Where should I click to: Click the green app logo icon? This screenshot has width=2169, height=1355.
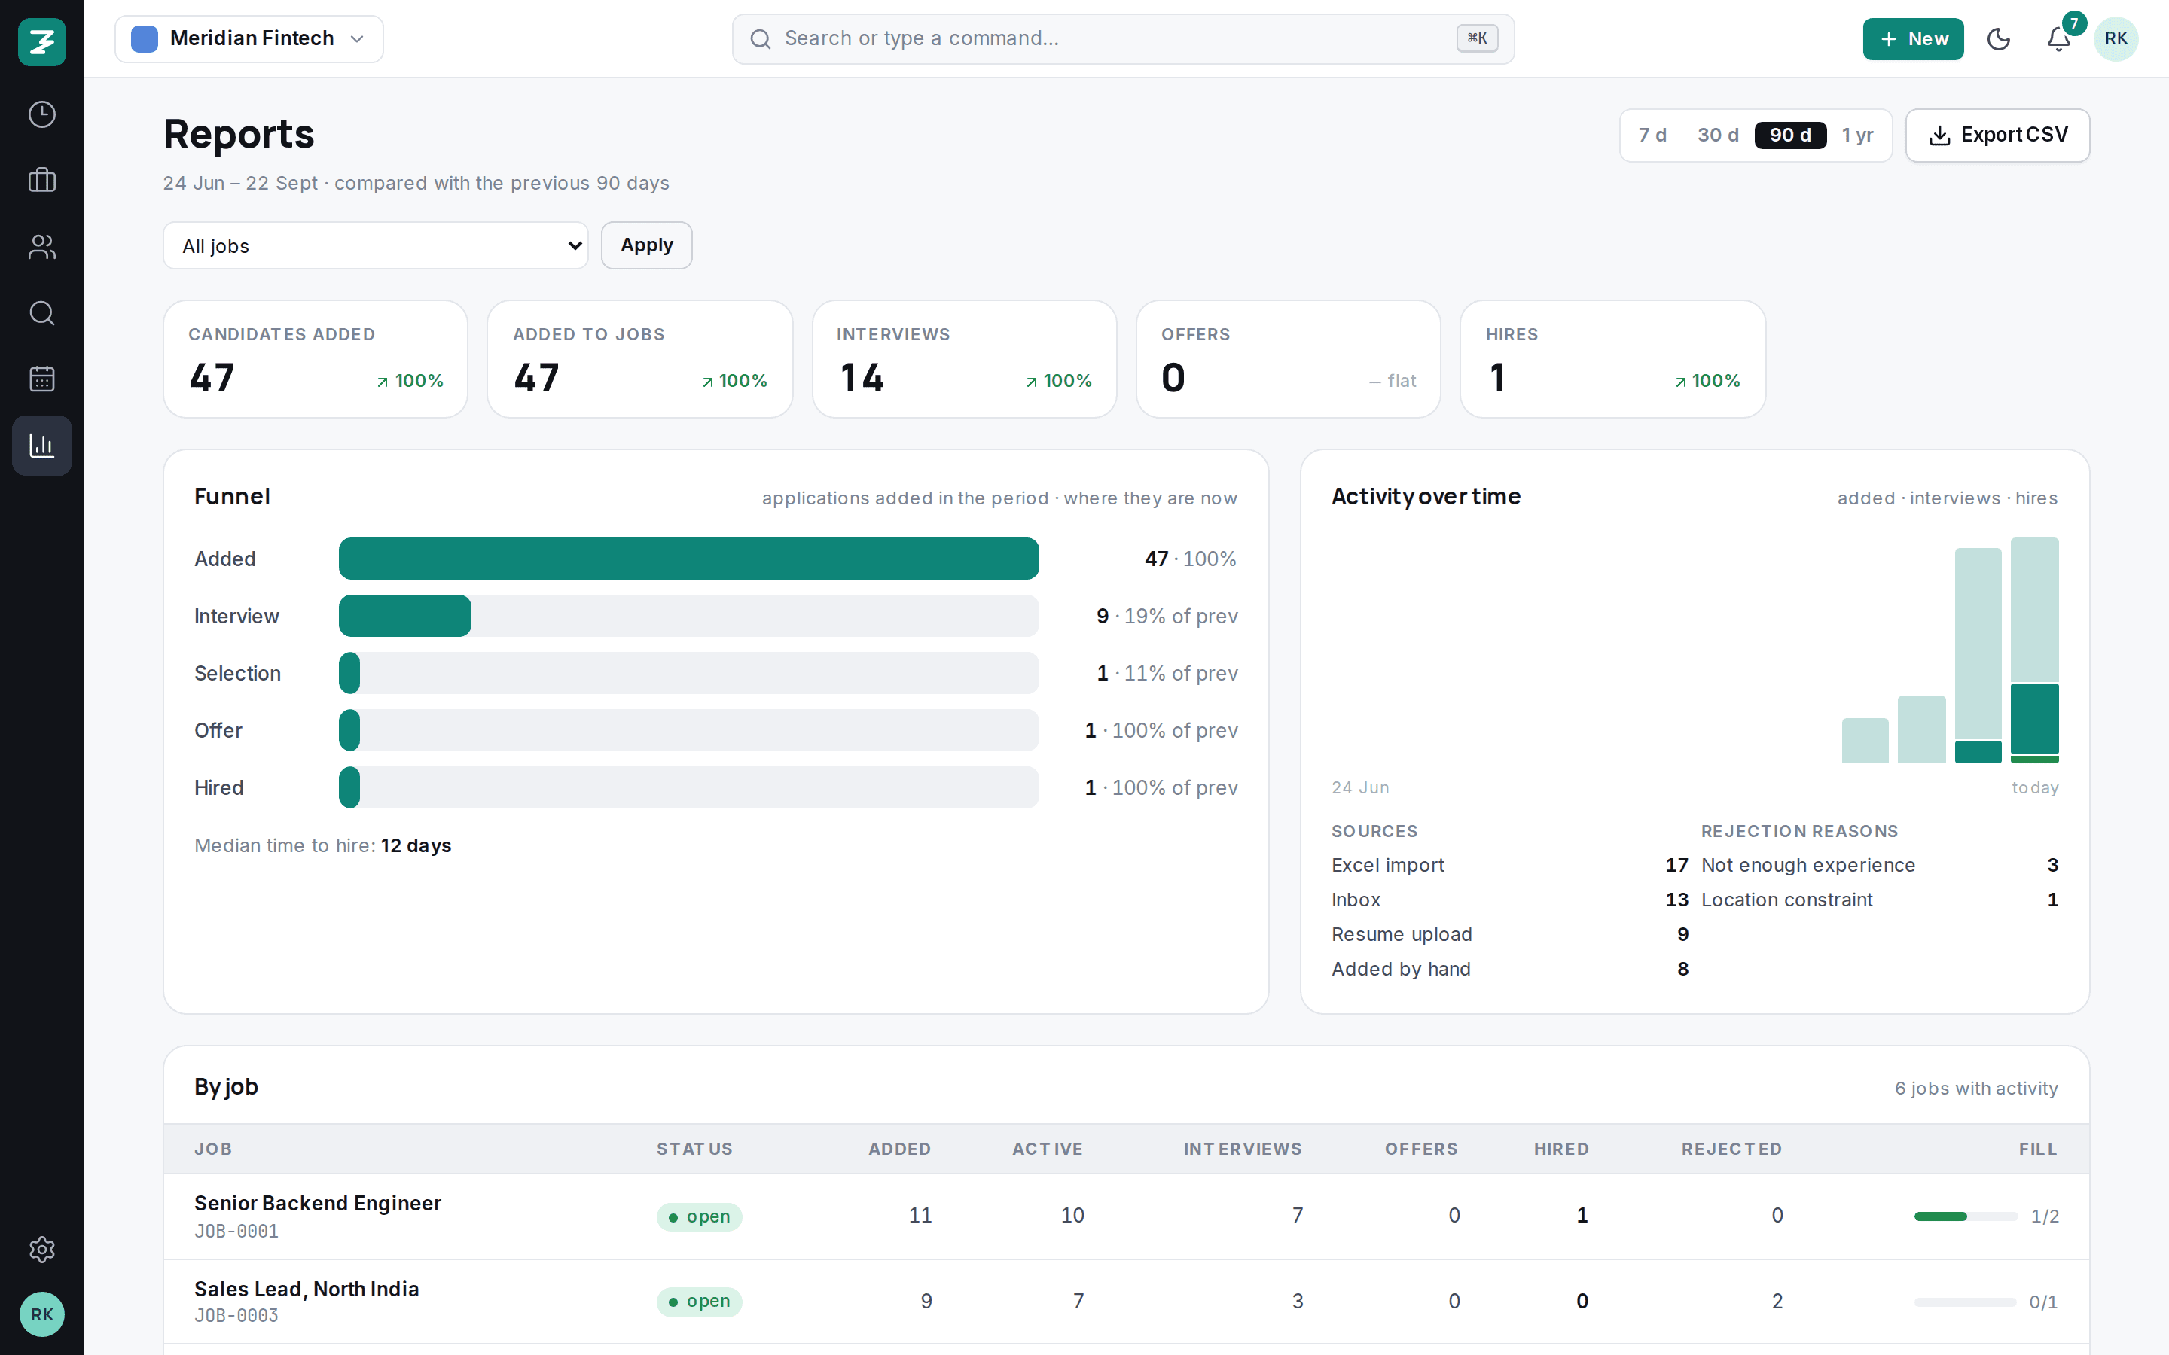(42, 41)
